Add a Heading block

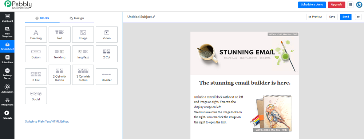[36, 34]
